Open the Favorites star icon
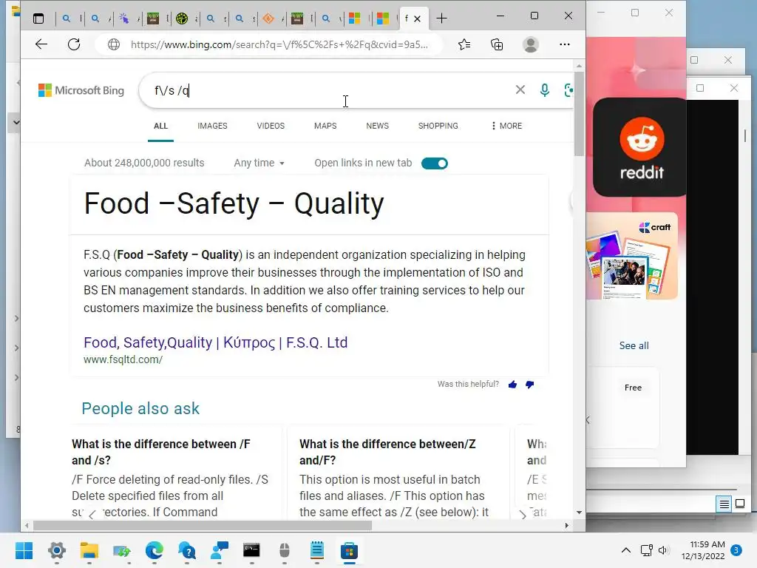Viewport: 757px width, 568px height. pyautogui.click(x=464, y=44)
